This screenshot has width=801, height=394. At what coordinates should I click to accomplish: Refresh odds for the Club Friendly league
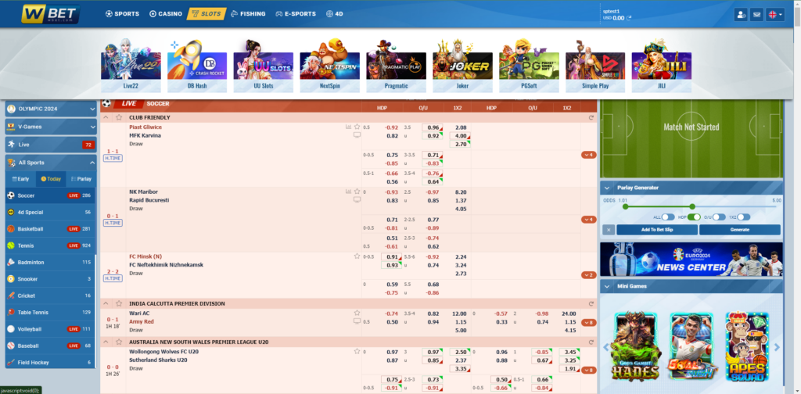[x=591, y=117]
